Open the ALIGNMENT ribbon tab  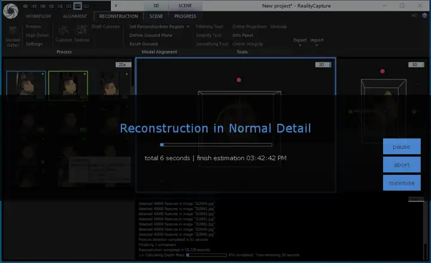tap(75, 16)
